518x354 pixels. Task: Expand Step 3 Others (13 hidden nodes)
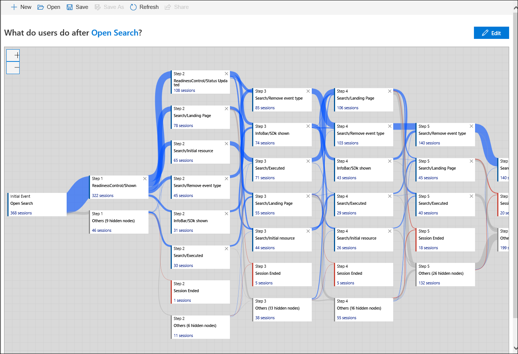pos(277,308)
